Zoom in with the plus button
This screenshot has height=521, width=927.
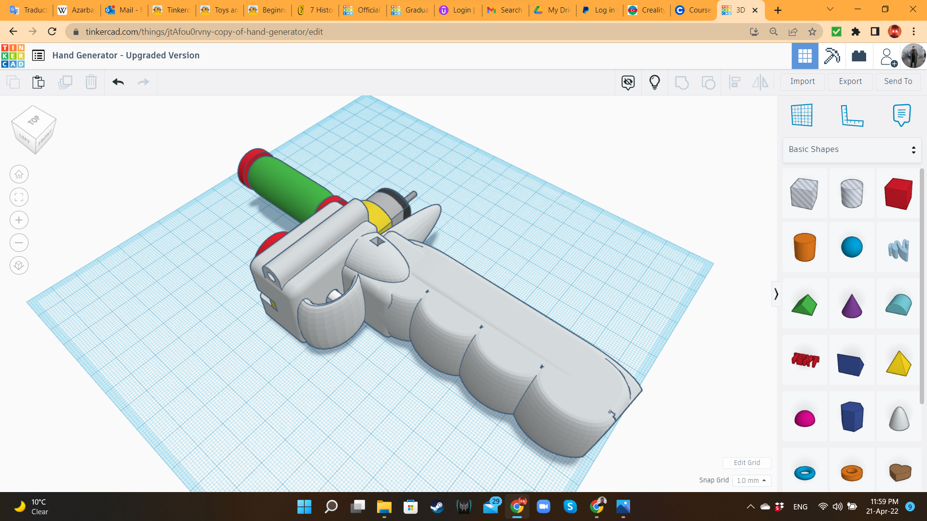(19, 220)
